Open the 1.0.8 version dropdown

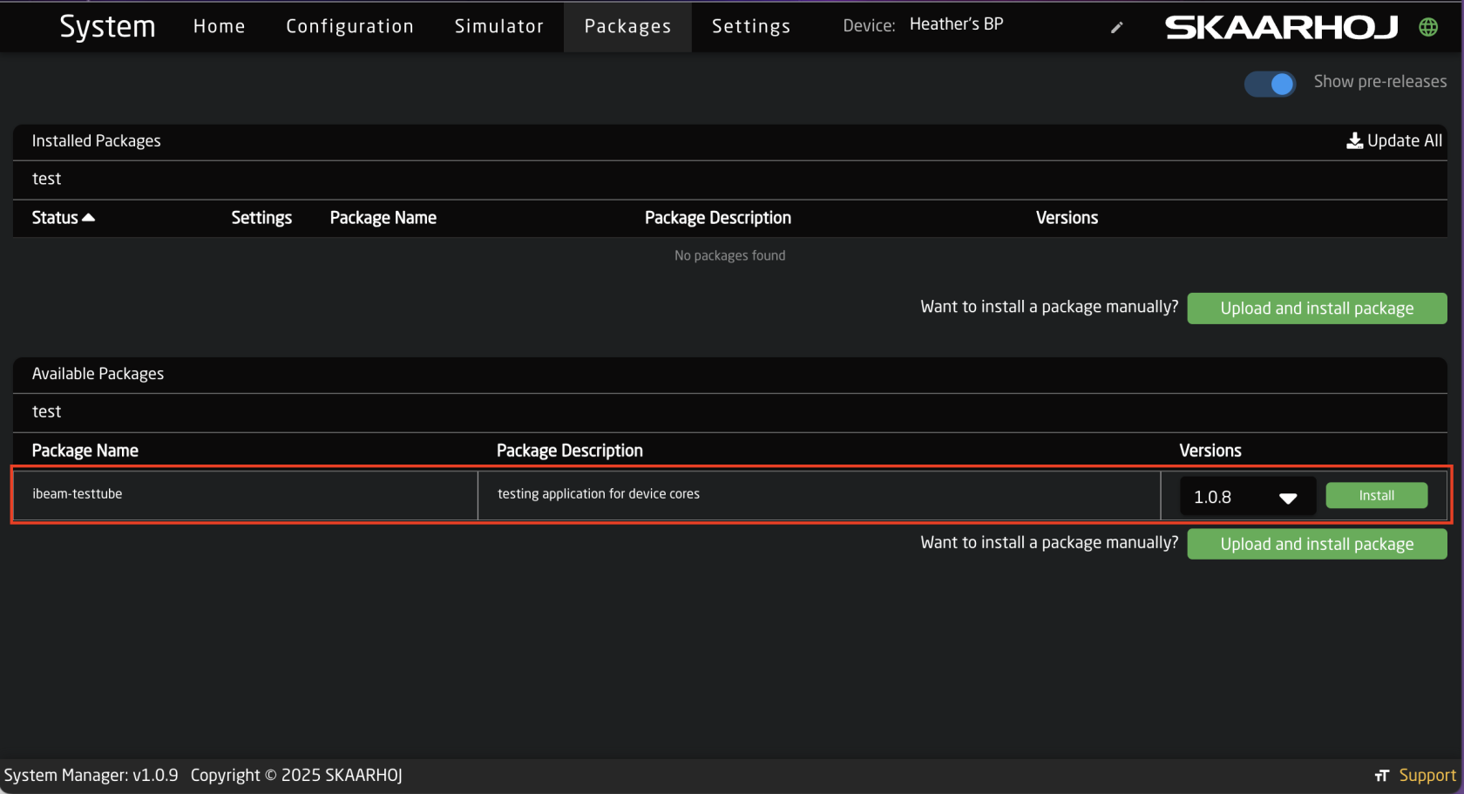pos(1245,497)
